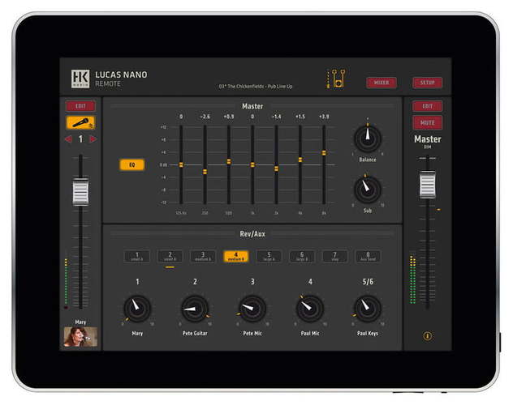Select reverb preset 2 small B
The image size is (513, 405).
click(170, 256)
